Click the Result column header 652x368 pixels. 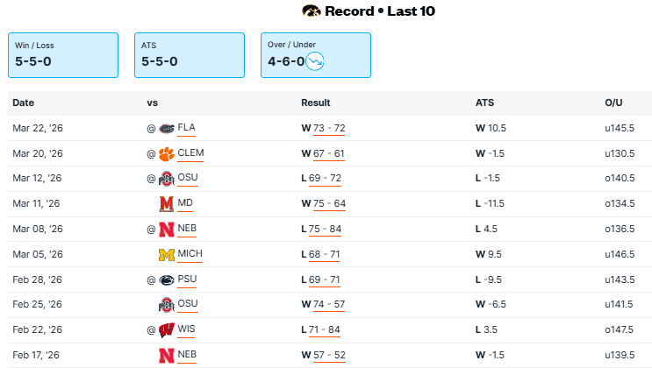315,103
